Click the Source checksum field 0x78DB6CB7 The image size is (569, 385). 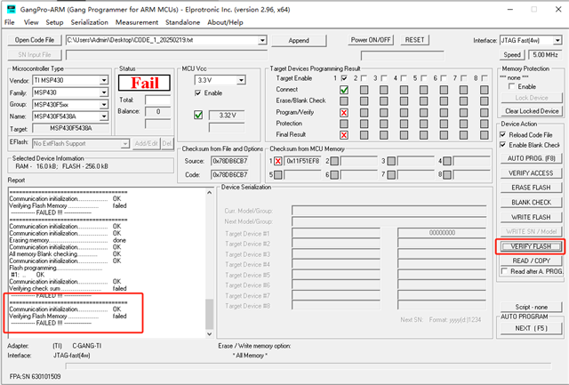[x=230, y=161]
